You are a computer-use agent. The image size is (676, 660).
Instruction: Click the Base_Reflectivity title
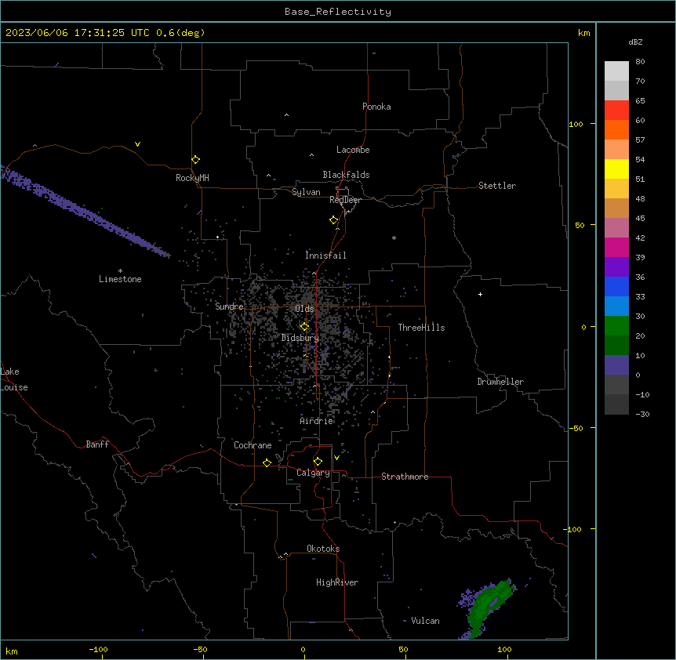pyautogui.click(x=338, y=12)
